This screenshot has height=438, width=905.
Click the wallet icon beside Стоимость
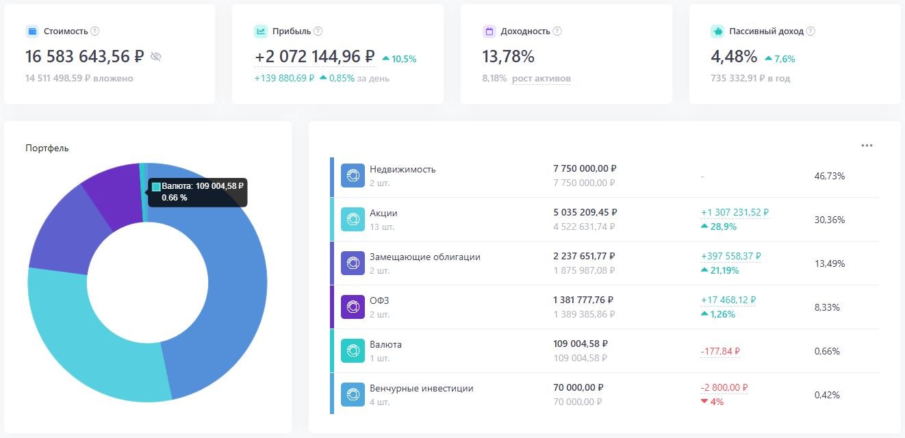click(x=31, y=31)
